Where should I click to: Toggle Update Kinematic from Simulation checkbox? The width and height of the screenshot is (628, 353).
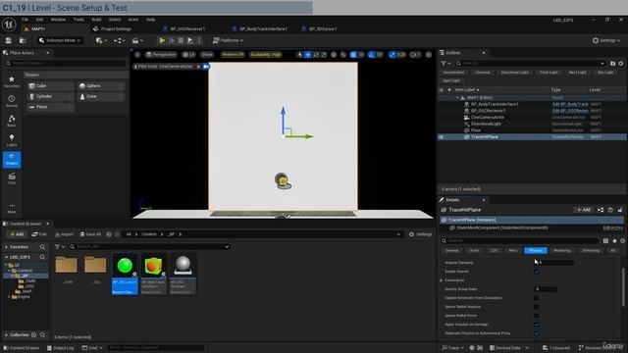(x=537, y=298)
